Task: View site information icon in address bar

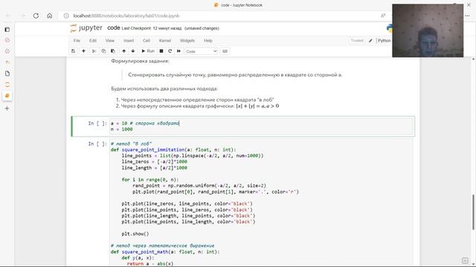Action: [66, 16]
